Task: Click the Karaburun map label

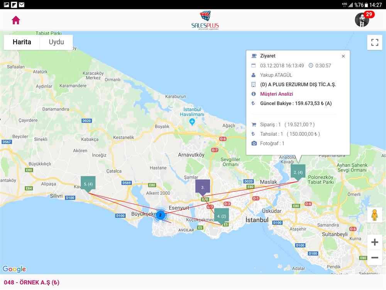Action: tap(176, 96)
